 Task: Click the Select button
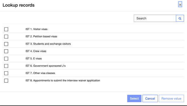click(x=134, y=98)
